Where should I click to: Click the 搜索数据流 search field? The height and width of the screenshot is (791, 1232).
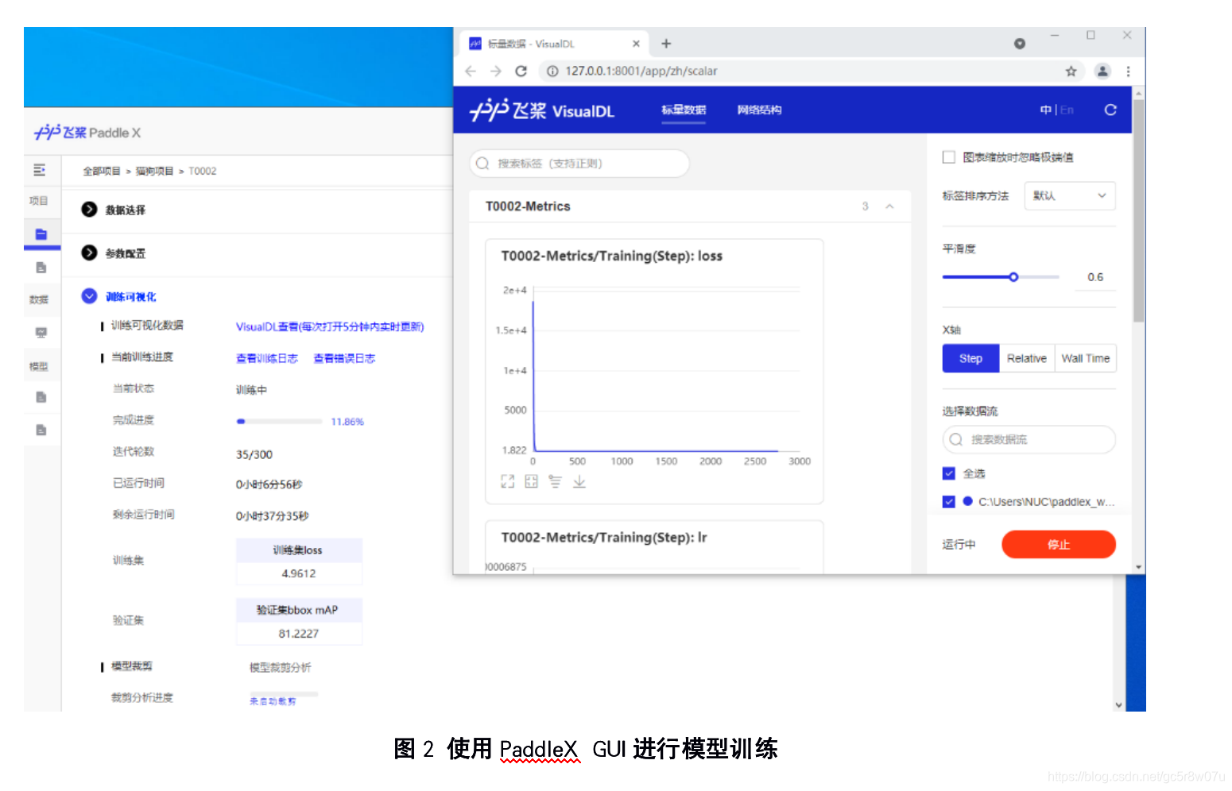[1029, 439]
